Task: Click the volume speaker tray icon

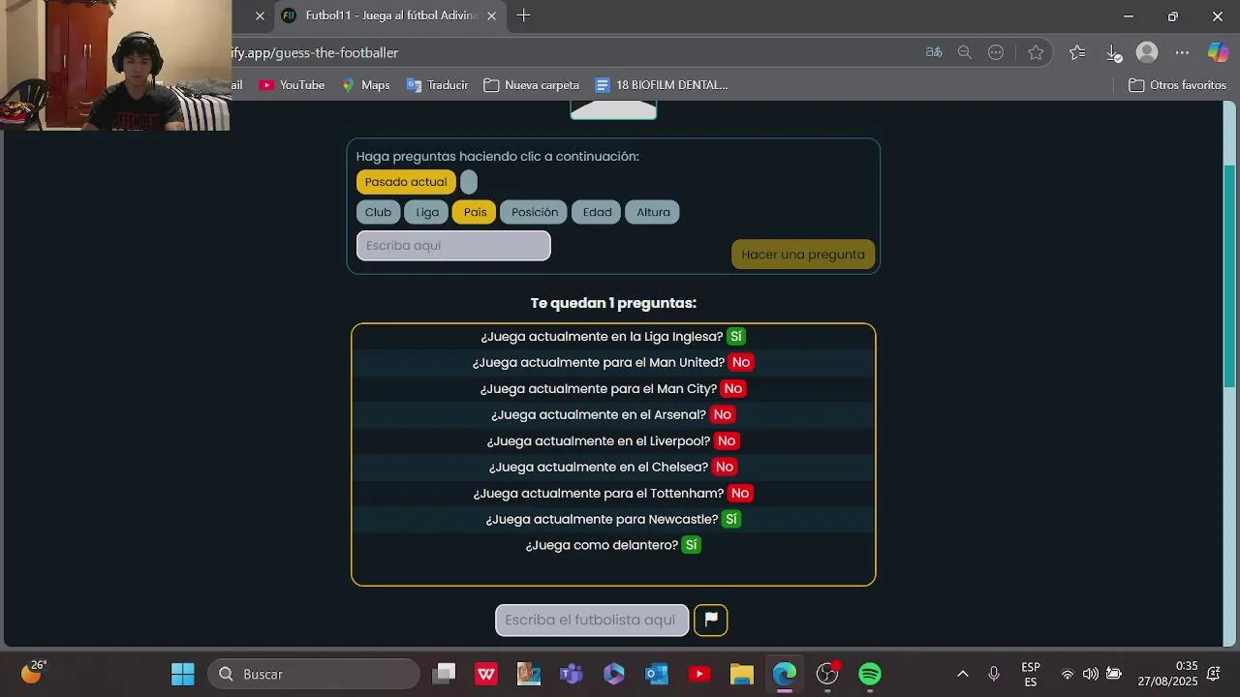Action: coord(1091,674)
